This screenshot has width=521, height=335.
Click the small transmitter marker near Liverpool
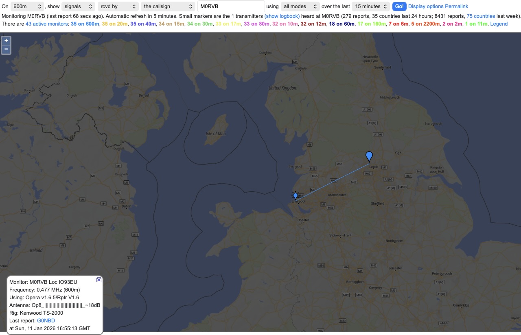tap(296, 196)
